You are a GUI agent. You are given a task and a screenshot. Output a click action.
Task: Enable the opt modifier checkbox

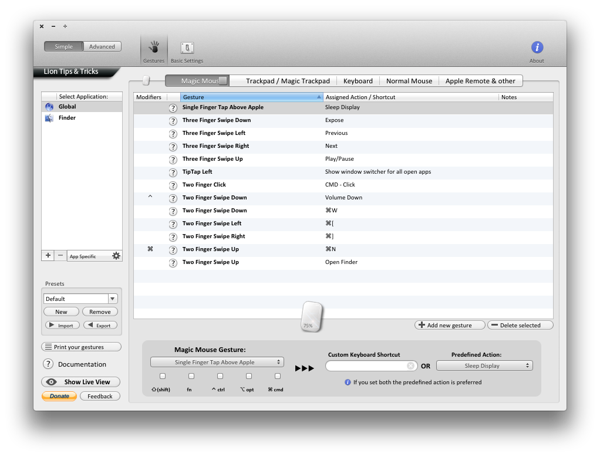(249, 376)
